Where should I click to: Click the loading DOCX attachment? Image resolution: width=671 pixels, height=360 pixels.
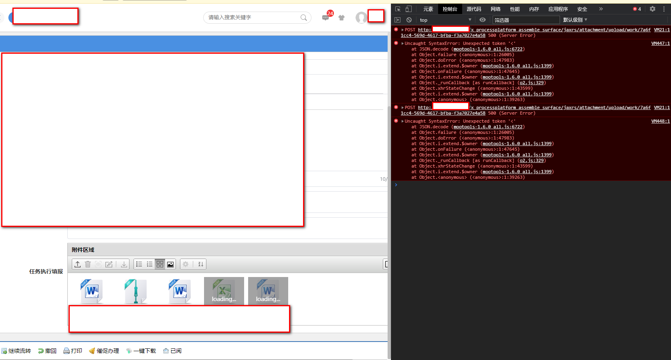pyautogui.click(x=268, y=291)
